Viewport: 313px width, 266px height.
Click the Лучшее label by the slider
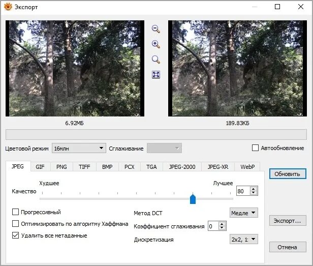[223, 183]
